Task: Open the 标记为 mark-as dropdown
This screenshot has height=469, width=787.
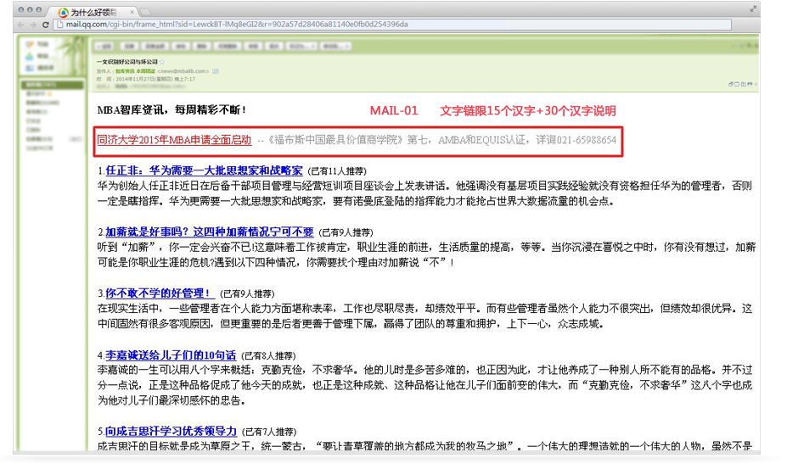Action: [x=301, y=46]
